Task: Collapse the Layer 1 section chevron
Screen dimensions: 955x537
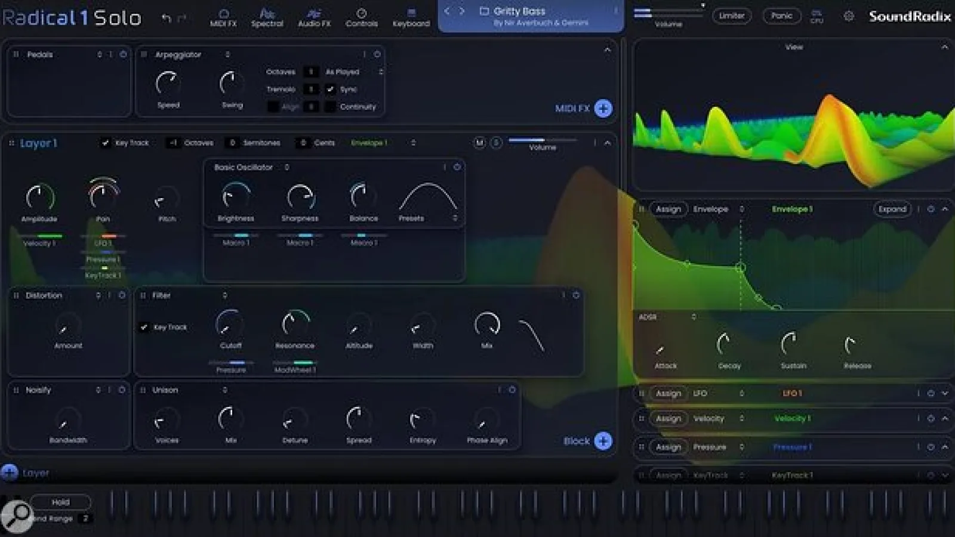Action: 607,143
